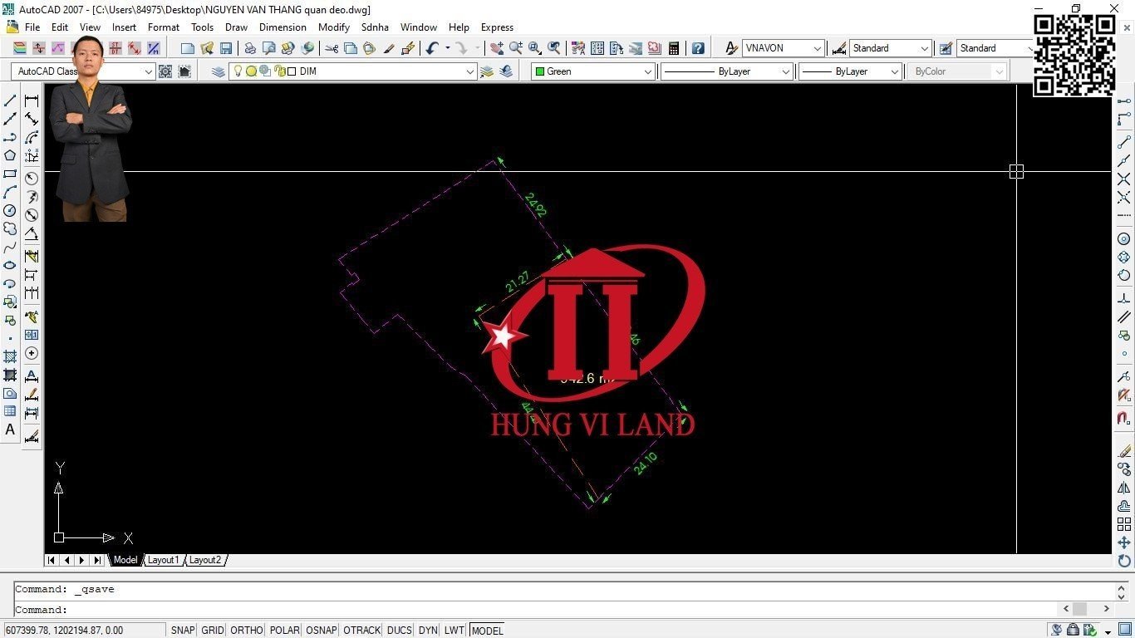Toggle the DIM layer light bulb on/off
Screen dimensions: 1135x638
click(x=238, y=71)
